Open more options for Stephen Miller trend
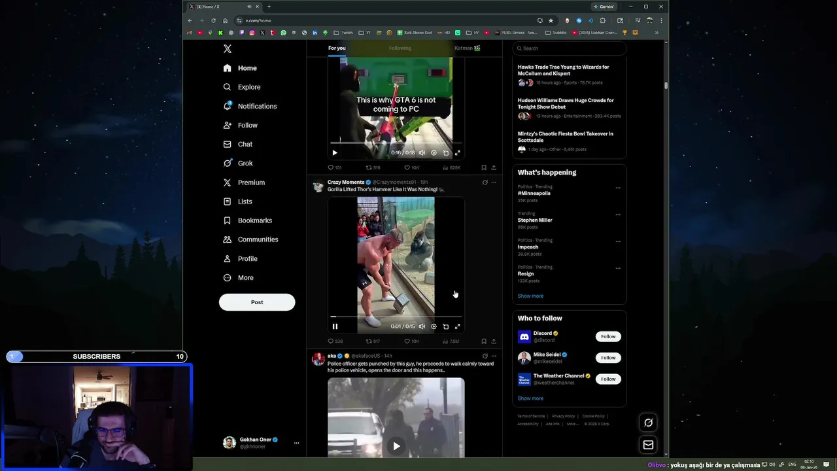Screen dimensions: 837x471 [x=618, y=215]
